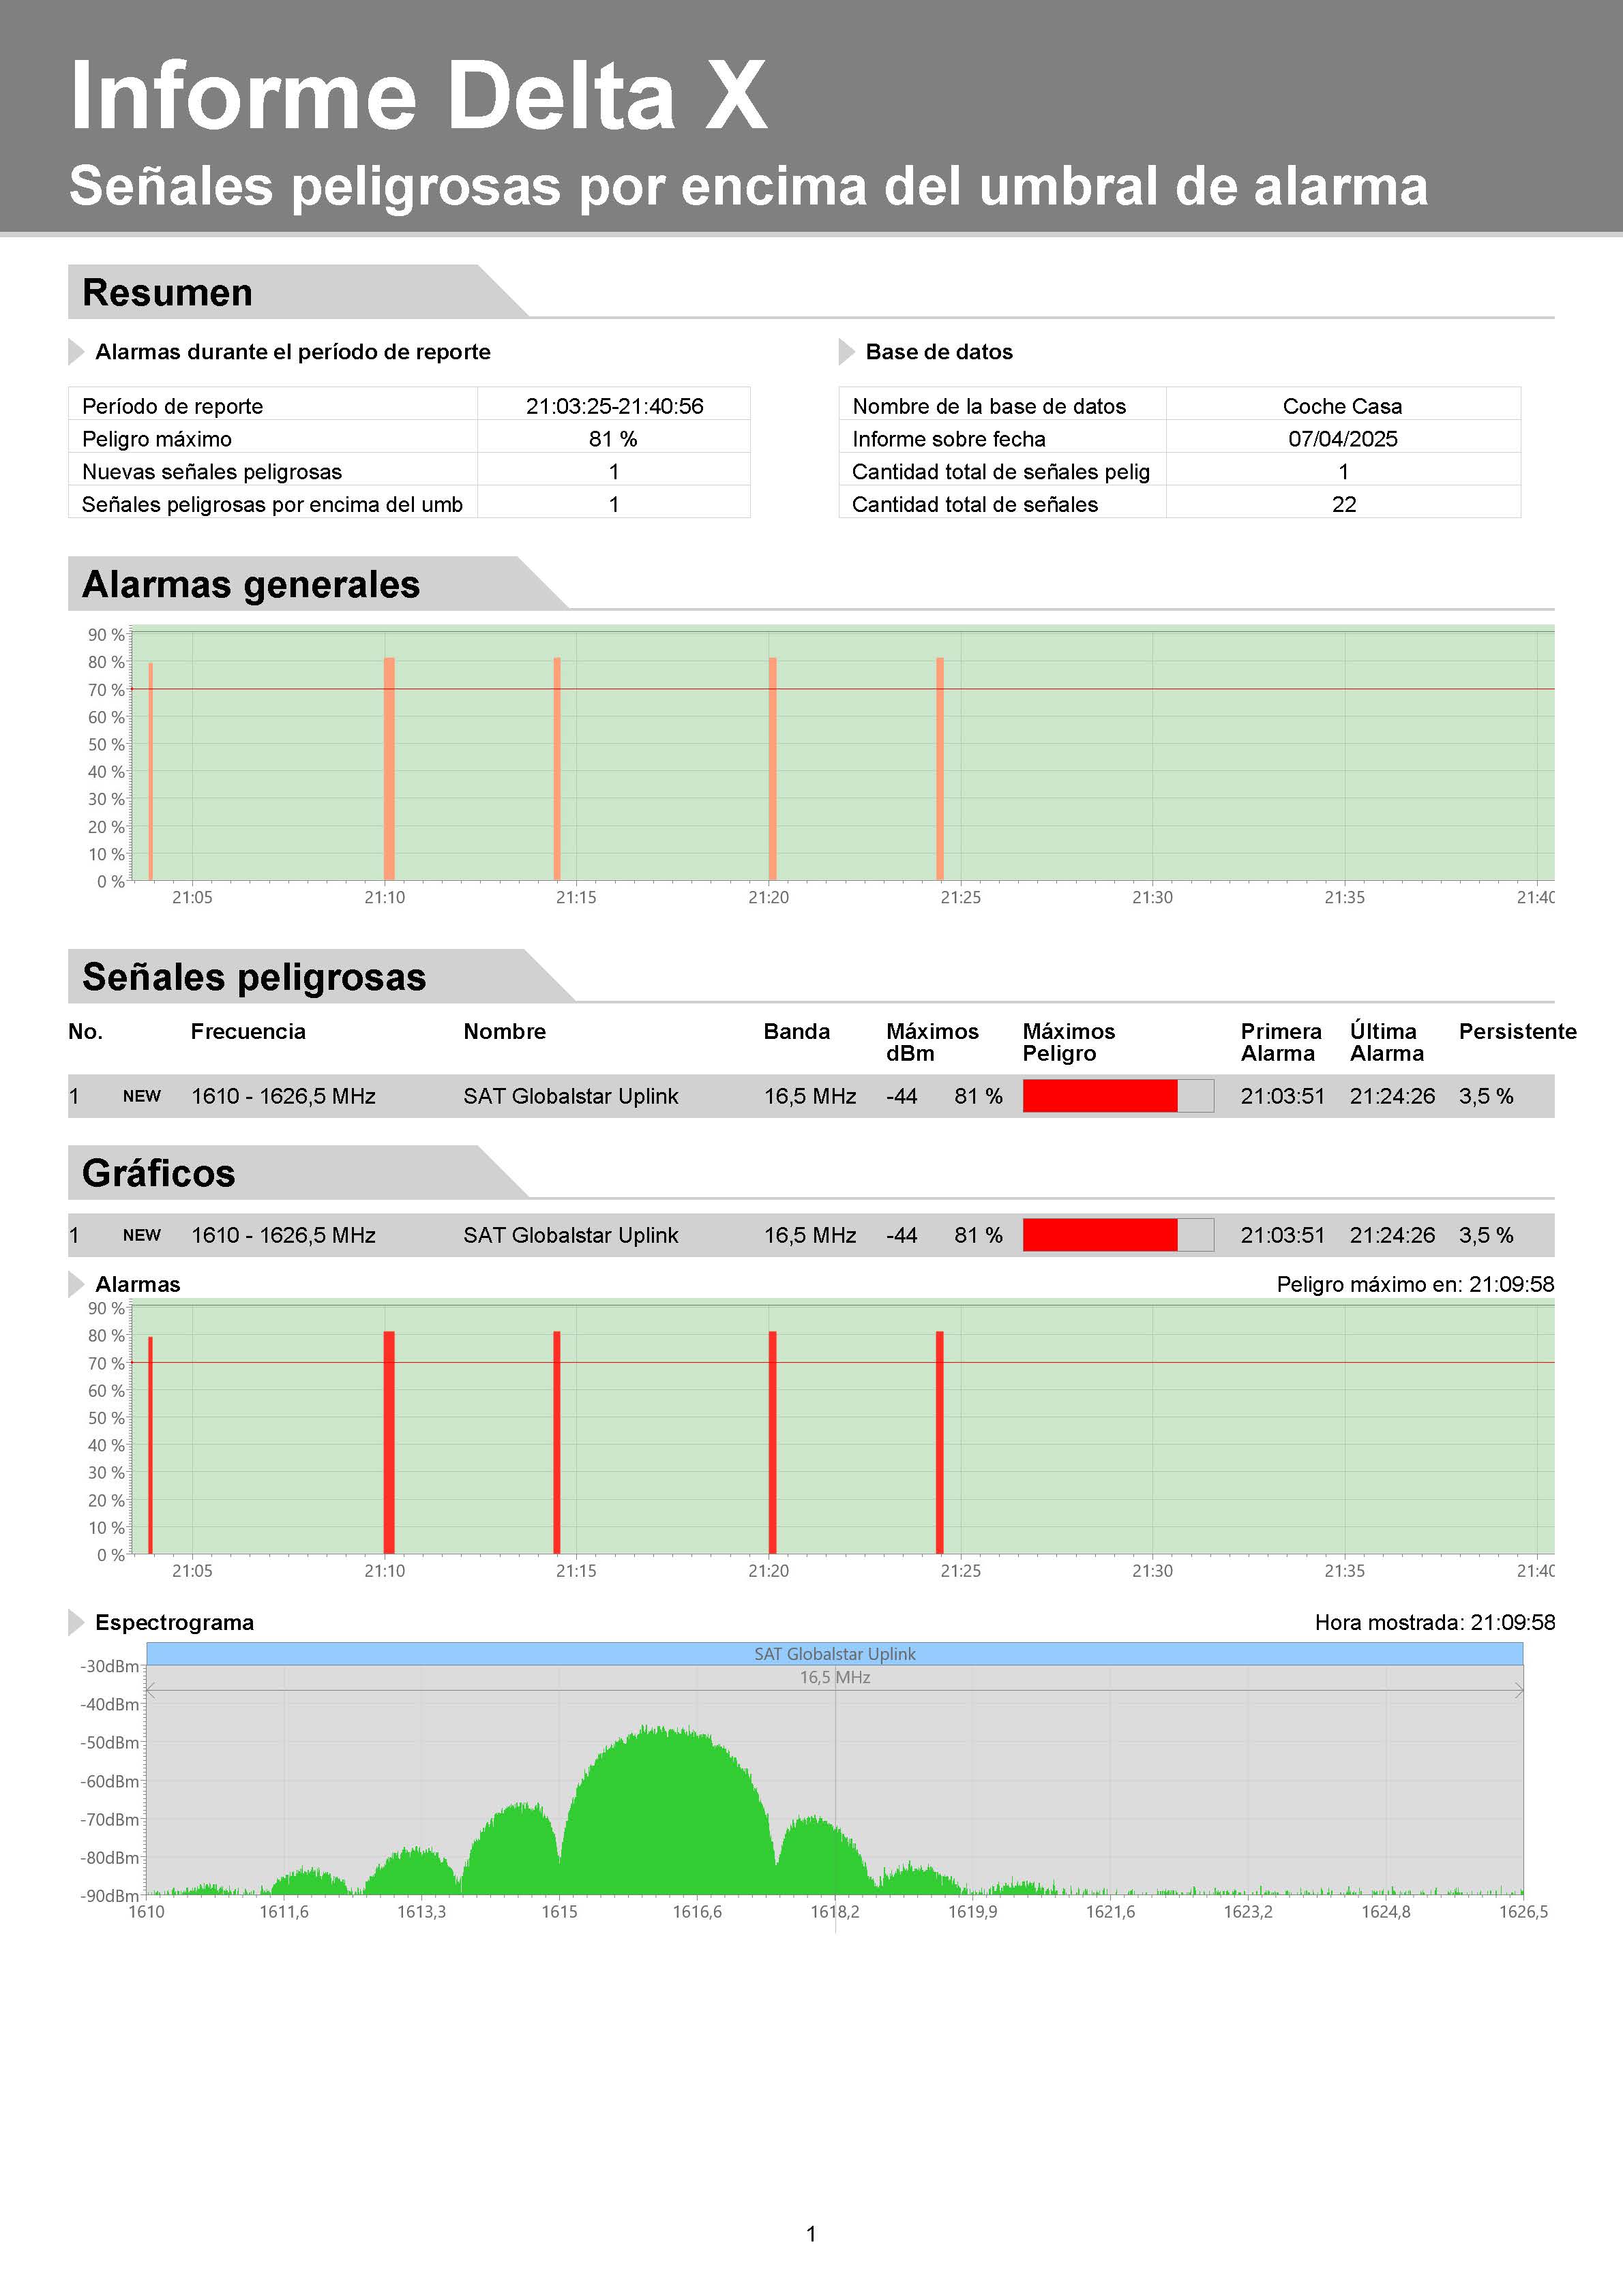Click the '1626,5' frequency axis label

1523,1911
